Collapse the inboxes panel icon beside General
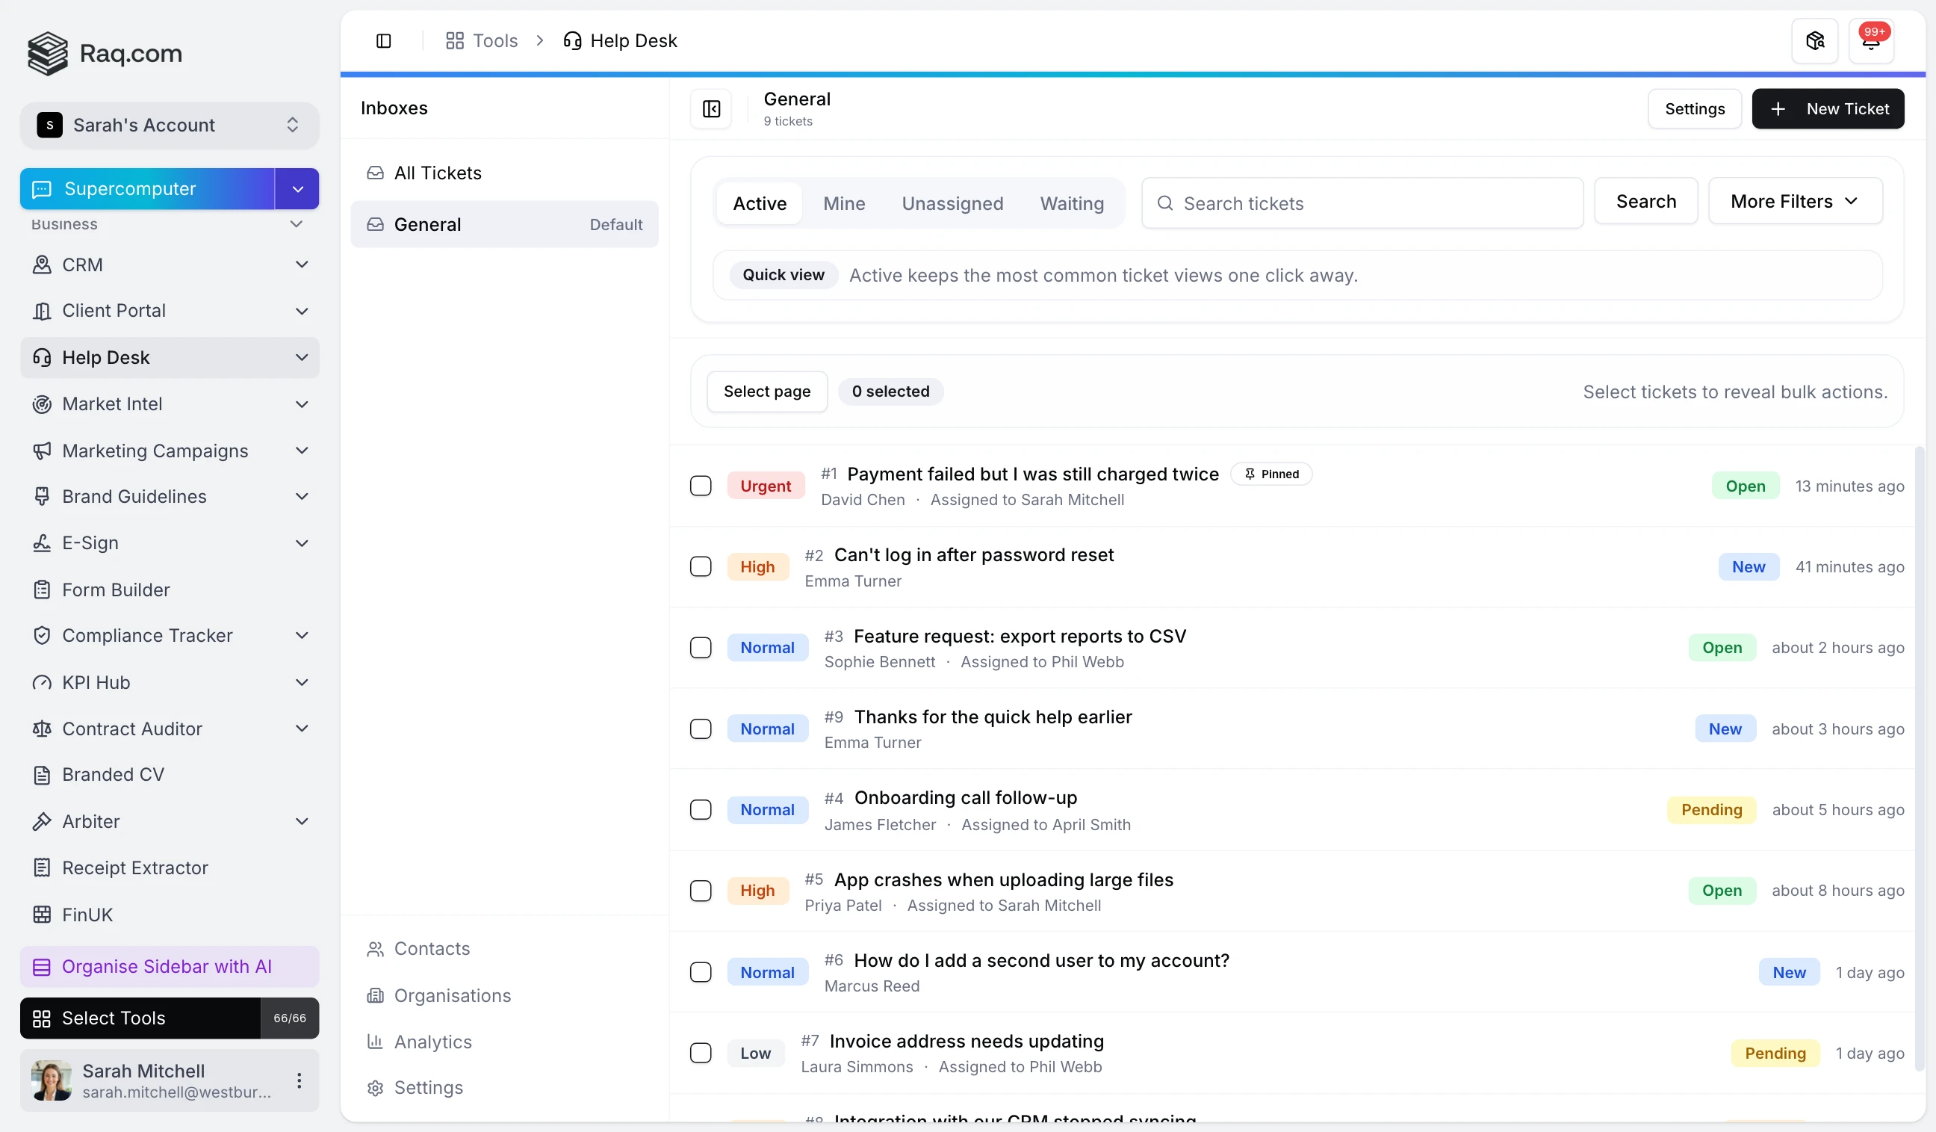This screenshot has width=1936, height=1132. 711,108
